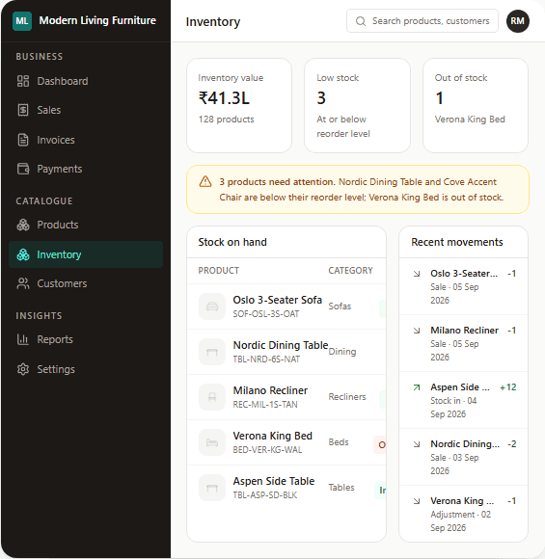The width and height of the screenshot is (545, 559).
Task: Select the Aspen Side Table product name
Action: click(274, 481)
